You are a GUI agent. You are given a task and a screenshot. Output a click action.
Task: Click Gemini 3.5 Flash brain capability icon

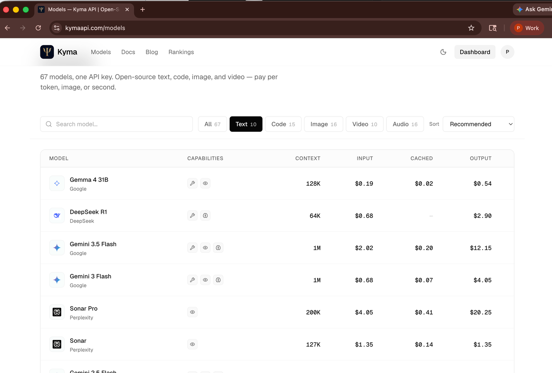pos(218,248)
